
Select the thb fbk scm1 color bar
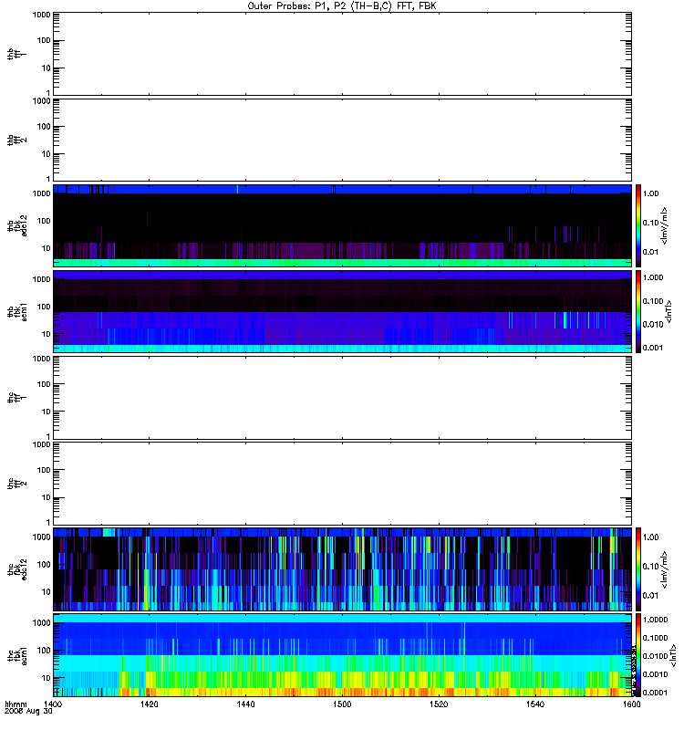pos(638,311)
